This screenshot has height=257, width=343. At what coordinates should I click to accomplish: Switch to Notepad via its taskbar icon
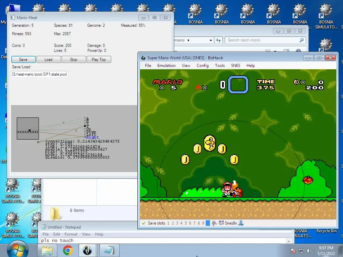tap(110, 250)
